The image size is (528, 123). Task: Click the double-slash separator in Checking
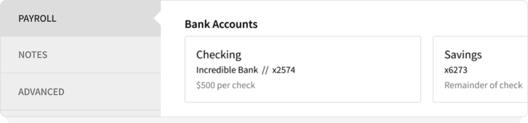tap(265, 70)
